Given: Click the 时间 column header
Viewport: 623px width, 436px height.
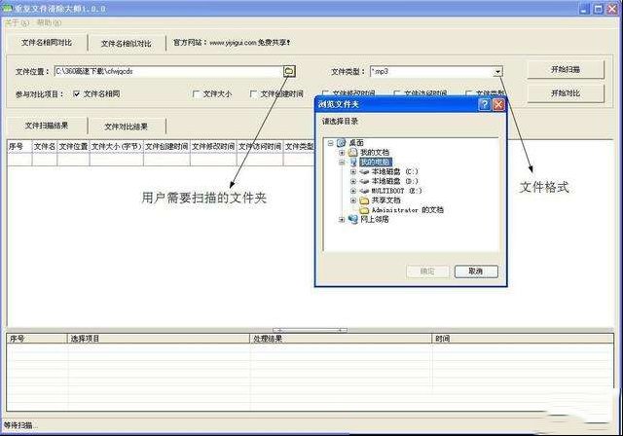Looking at the screenshot, I should [523, 339].
